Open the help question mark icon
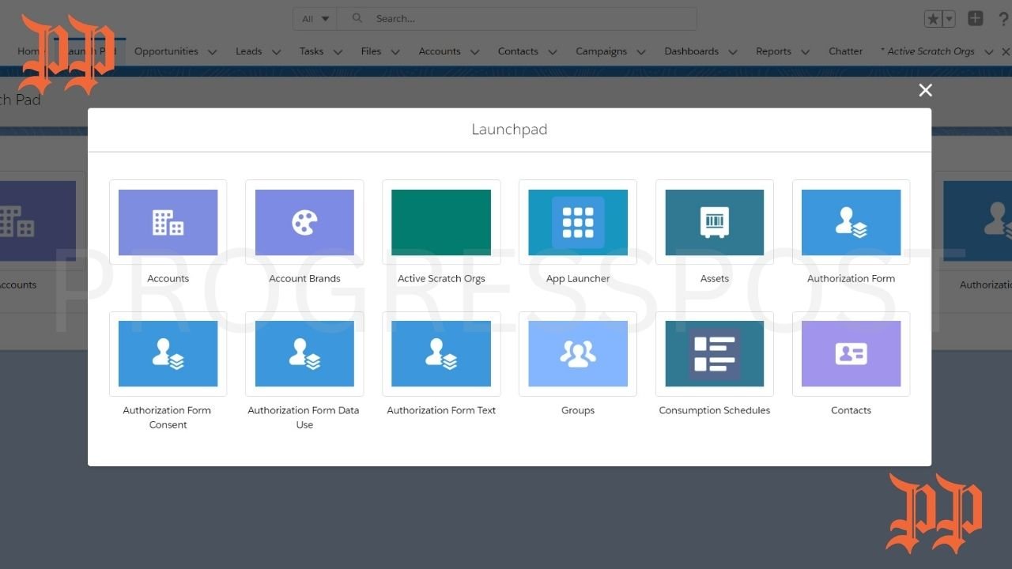1012x569 pixels. click(1004, 19)
